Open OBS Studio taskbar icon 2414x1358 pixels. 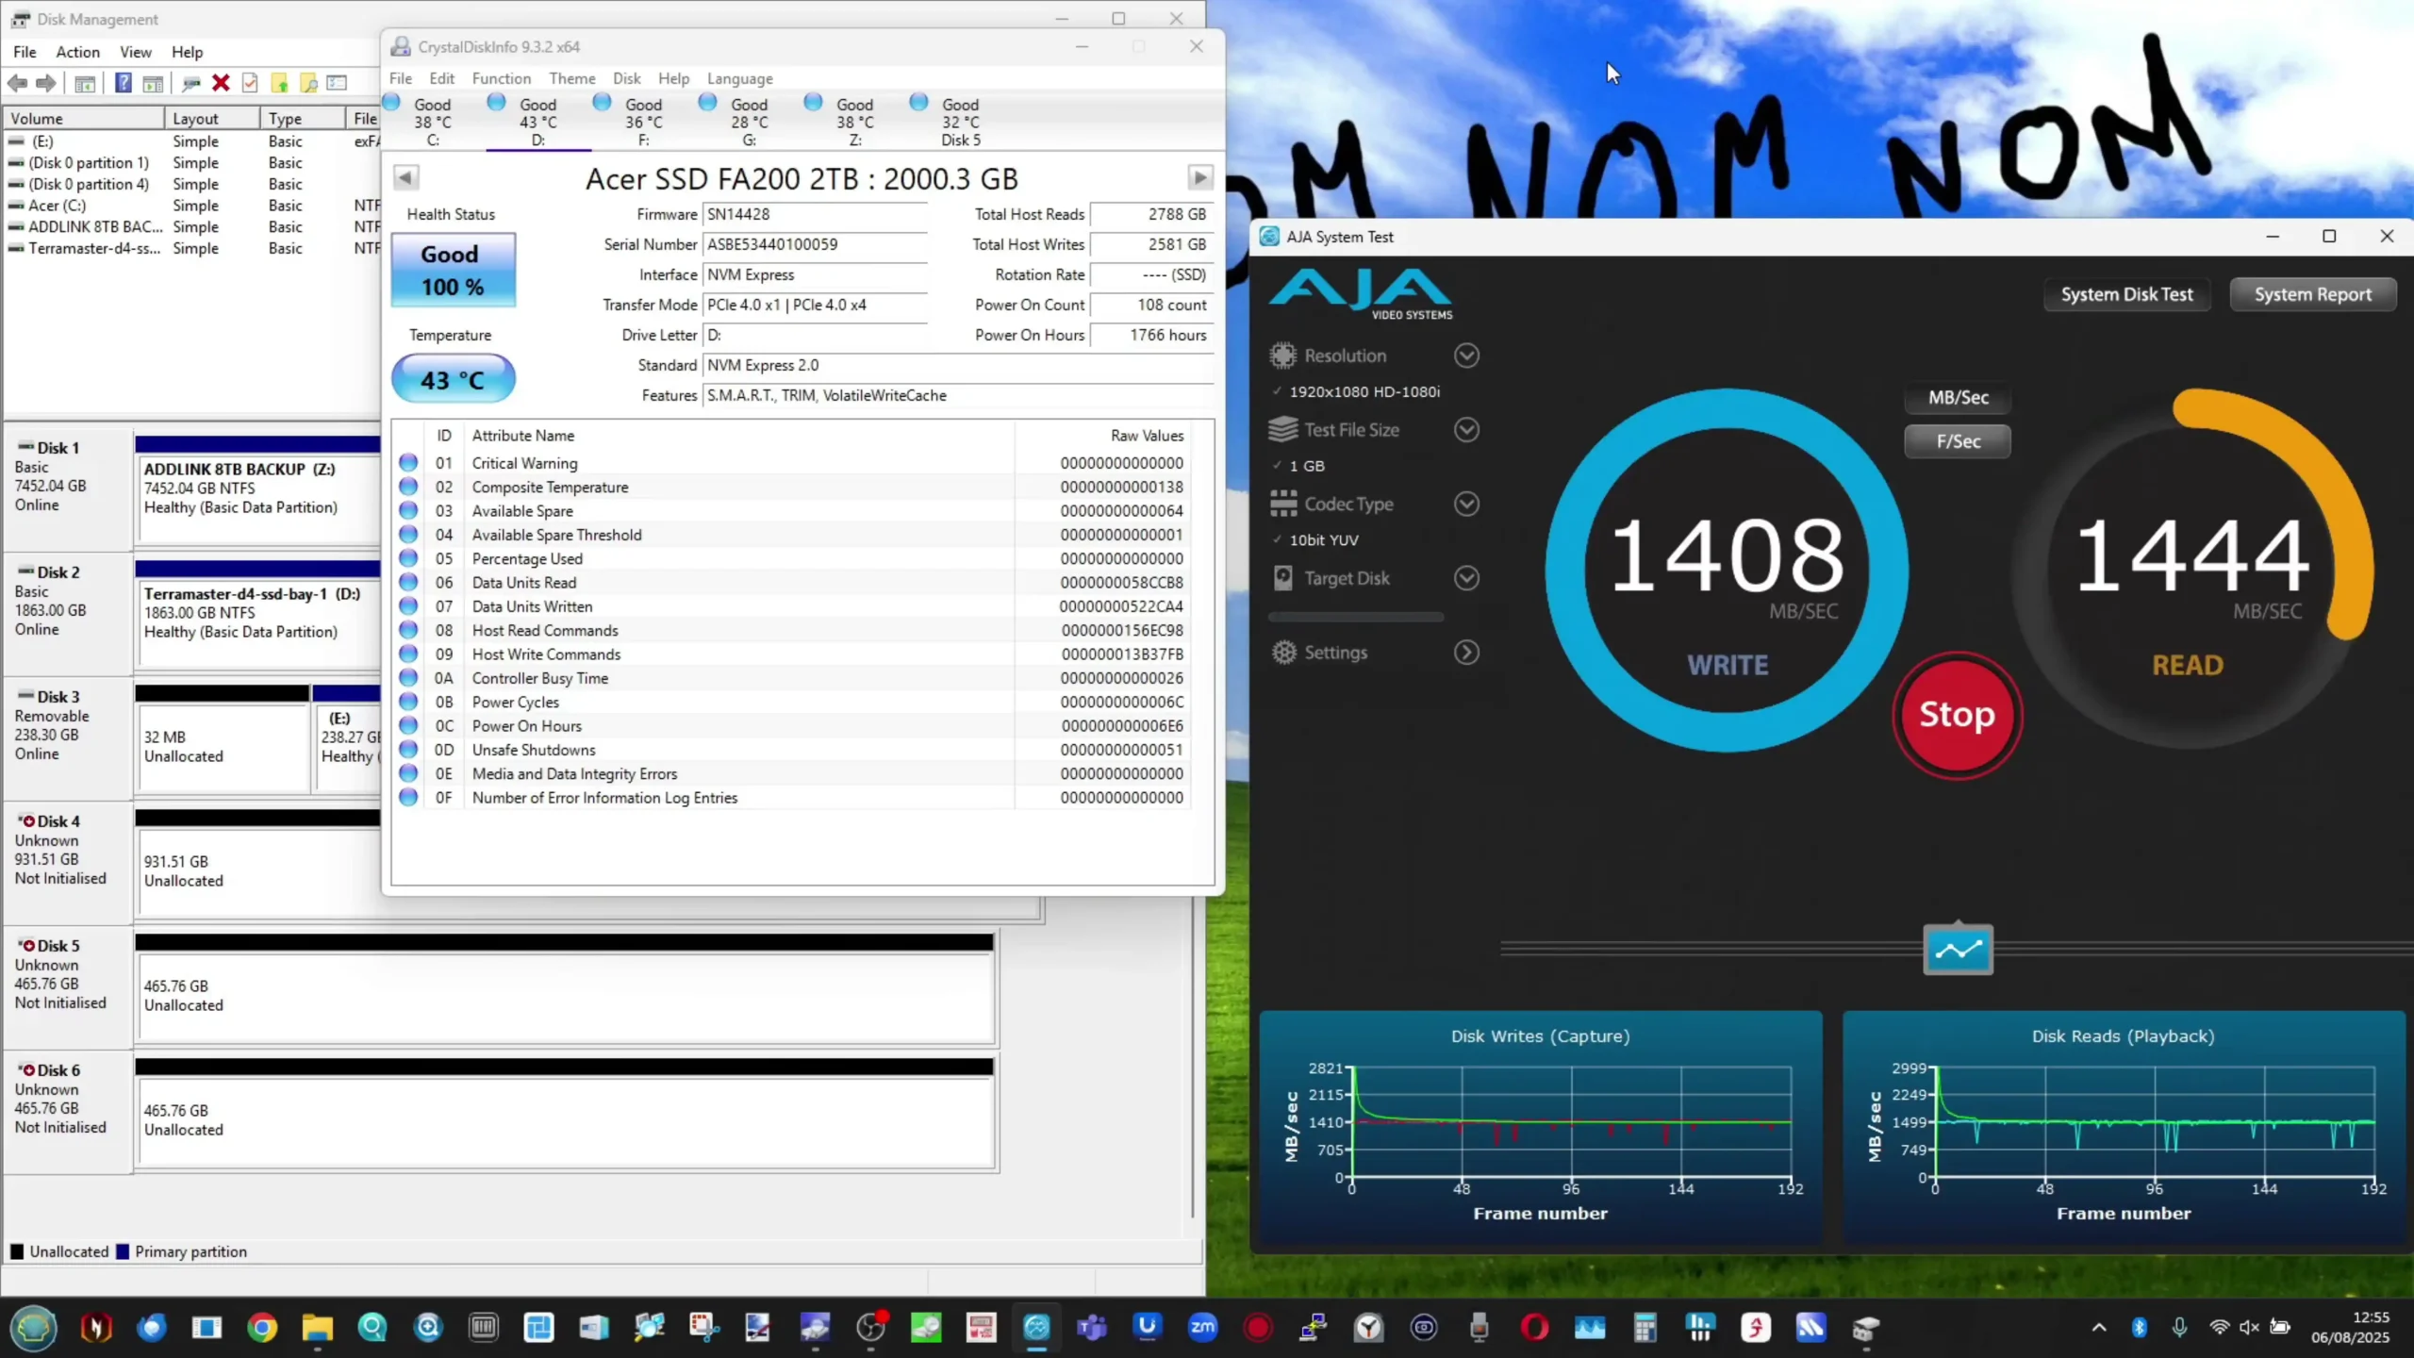tap(870, 1328)
